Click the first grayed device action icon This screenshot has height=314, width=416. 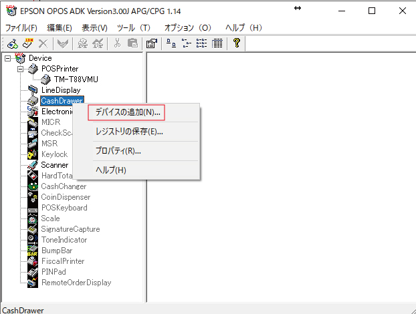(82, 43)
